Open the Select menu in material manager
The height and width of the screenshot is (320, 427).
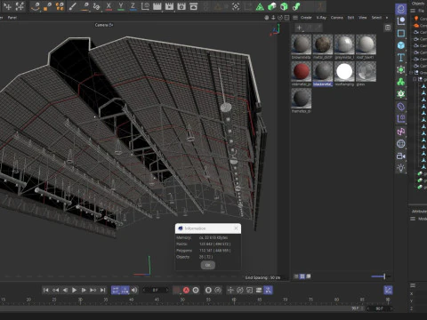pyautogui.click(x=376, y=18)
